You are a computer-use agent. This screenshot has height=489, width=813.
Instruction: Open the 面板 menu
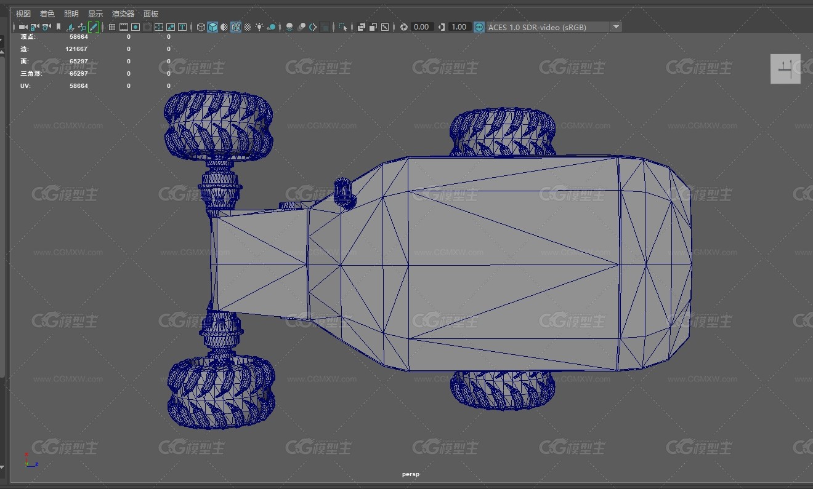pyautogui.click(x=151, y=14)
